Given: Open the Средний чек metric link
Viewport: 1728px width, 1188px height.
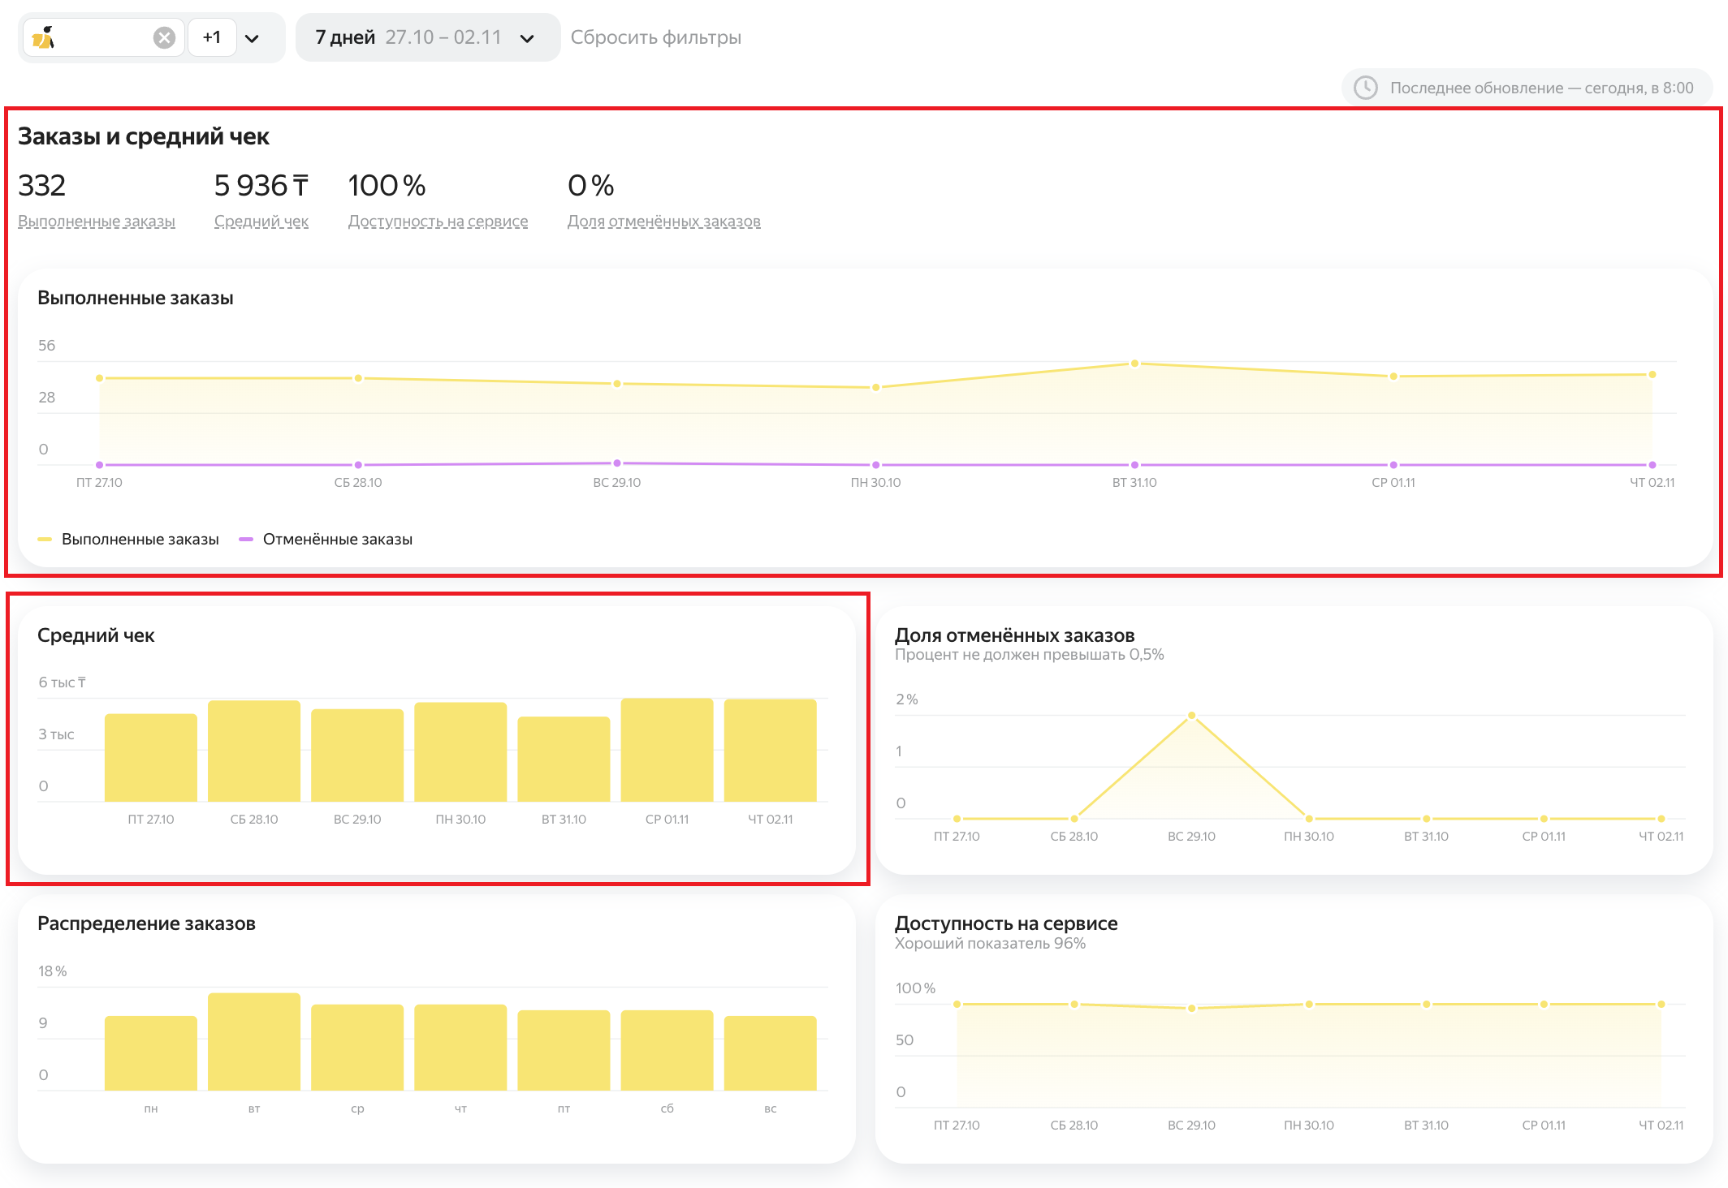Looking at the screenshot, I should pyautogui.click(x=261, y=221).
